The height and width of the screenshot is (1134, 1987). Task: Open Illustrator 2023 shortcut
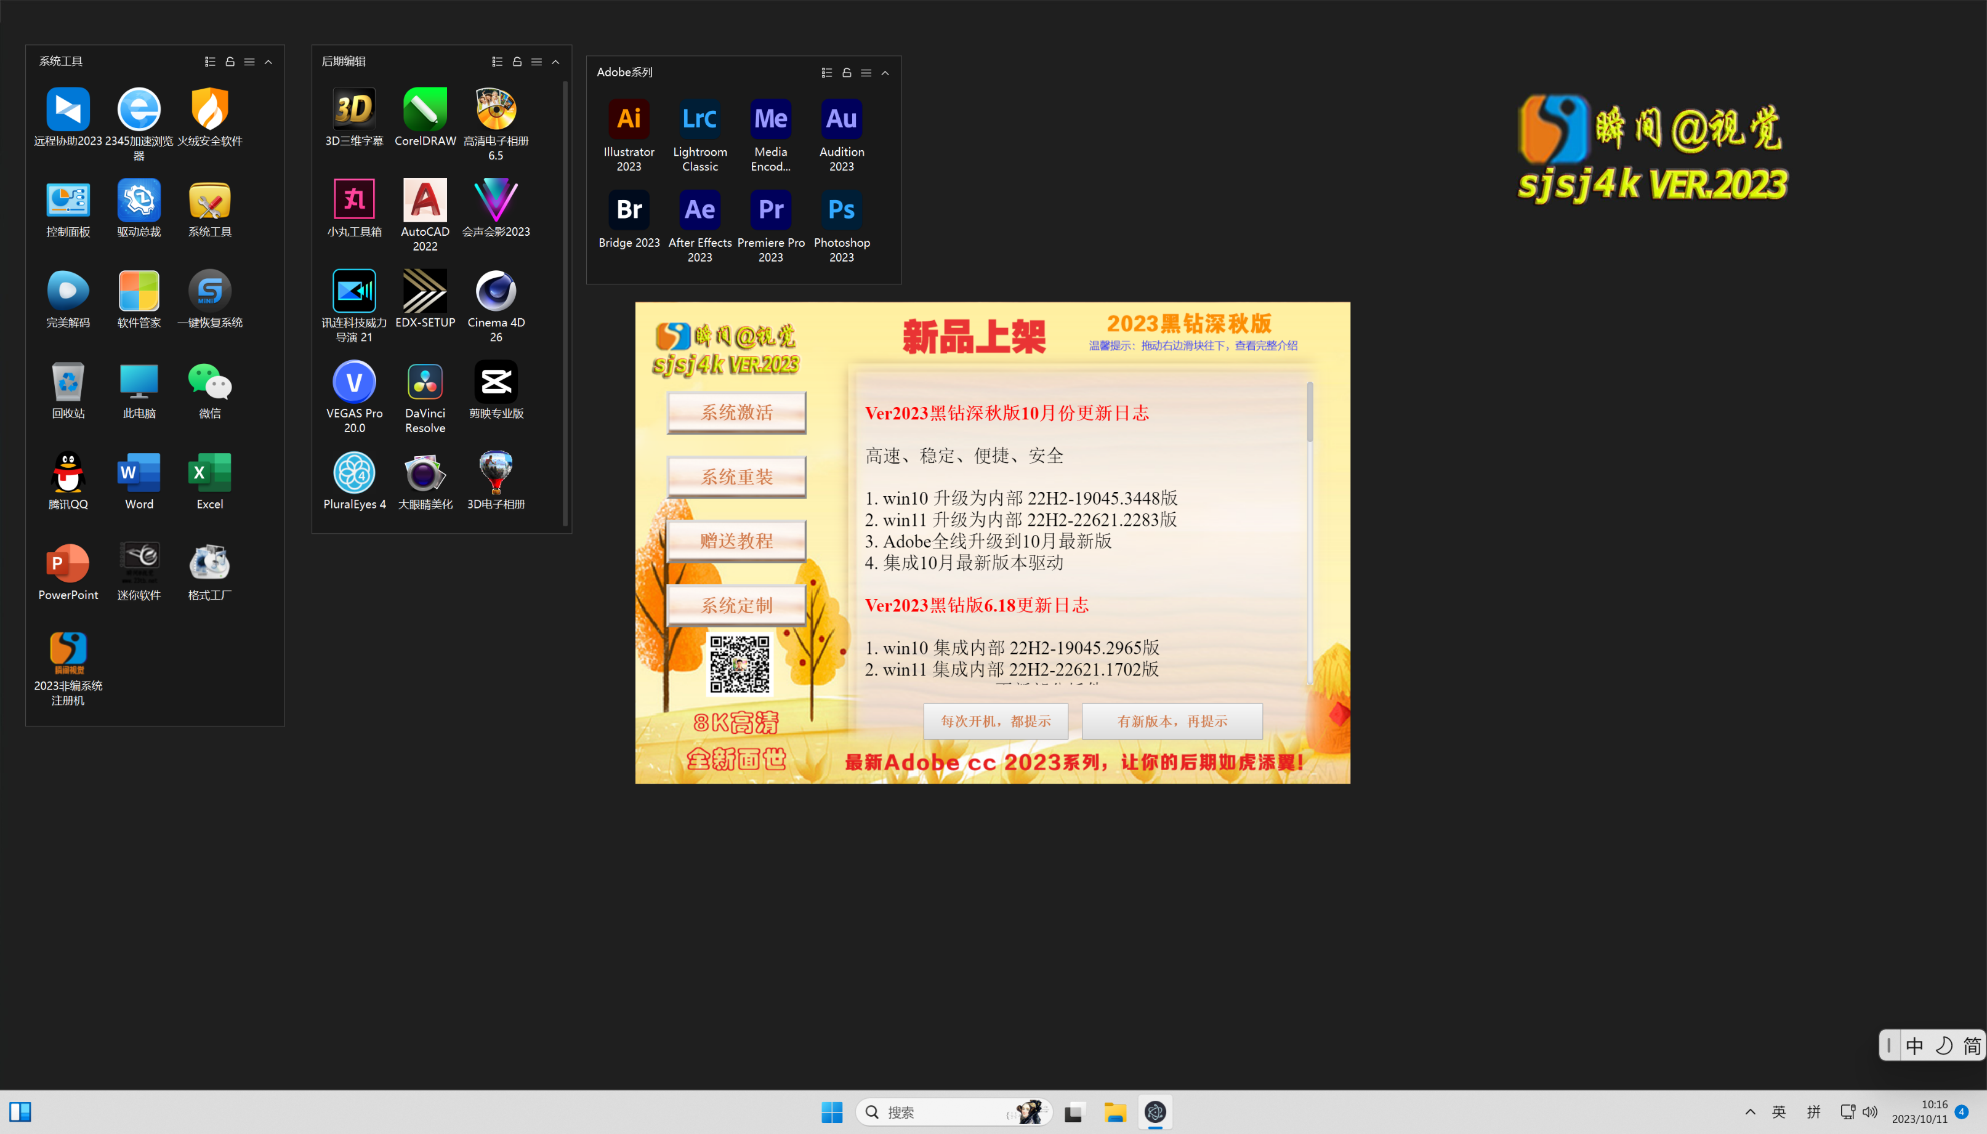pos(629,134)
